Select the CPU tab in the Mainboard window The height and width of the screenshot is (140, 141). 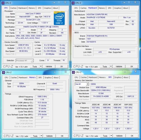click(x=76, y=8)
